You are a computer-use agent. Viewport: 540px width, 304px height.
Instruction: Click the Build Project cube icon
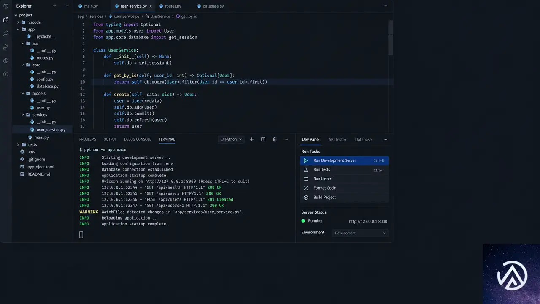coord(306,198)
